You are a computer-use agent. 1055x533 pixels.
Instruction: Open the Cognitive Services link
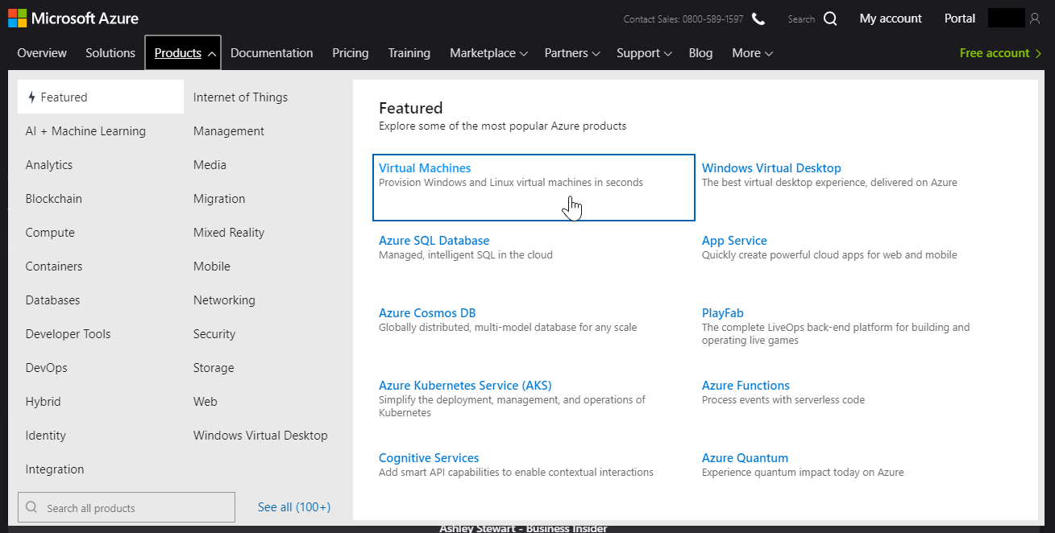429,458
